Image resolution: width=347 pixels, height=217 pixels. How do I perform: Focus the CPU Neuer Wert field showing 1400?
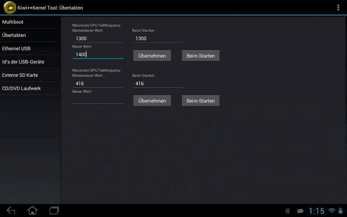(98, 55)
